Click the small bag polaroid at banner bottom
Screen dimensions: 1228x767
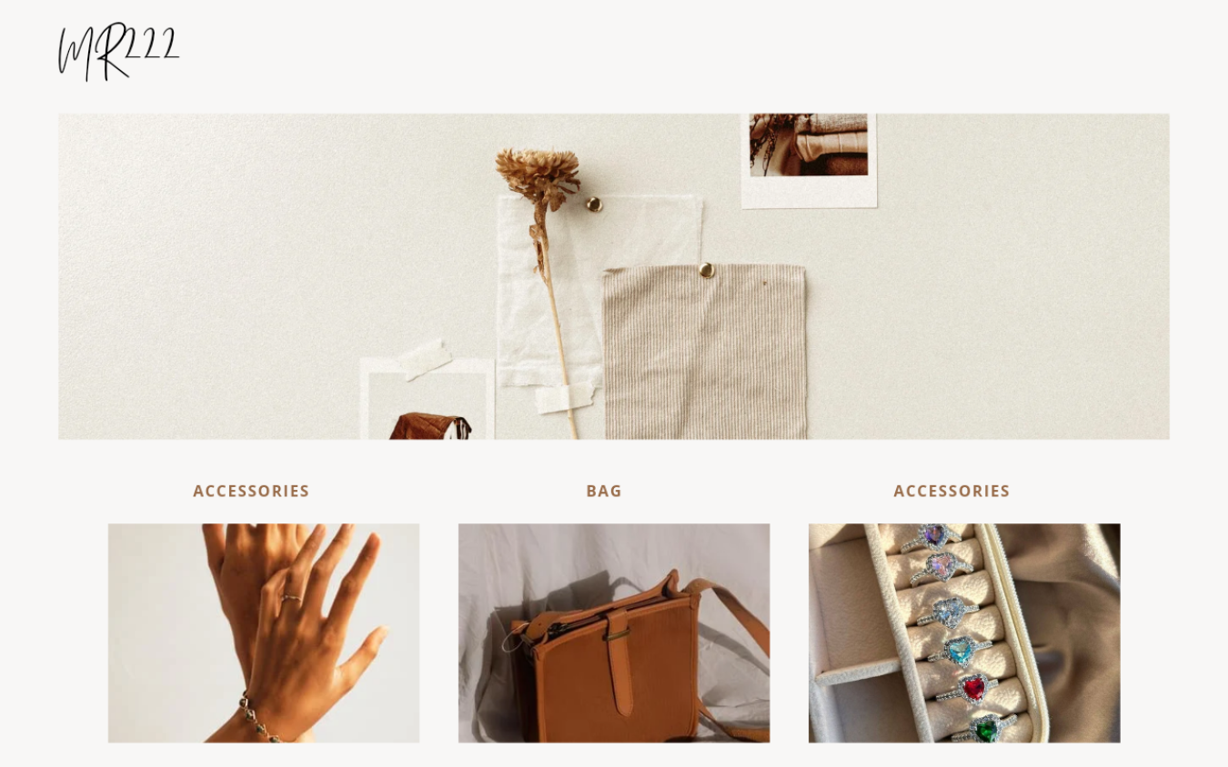click(428, 400)
